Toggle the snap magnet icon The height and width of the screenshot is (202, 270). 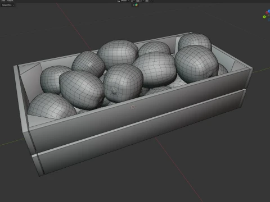(138, 1)
